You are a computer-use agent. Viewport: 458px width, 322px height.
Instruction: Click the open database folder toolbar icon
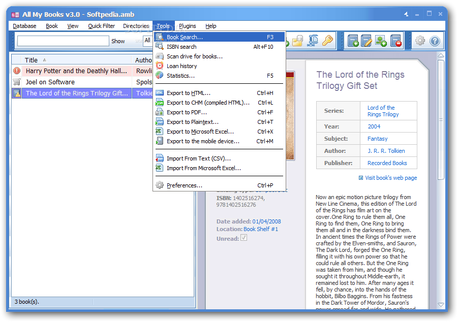(x=298, y=41)
